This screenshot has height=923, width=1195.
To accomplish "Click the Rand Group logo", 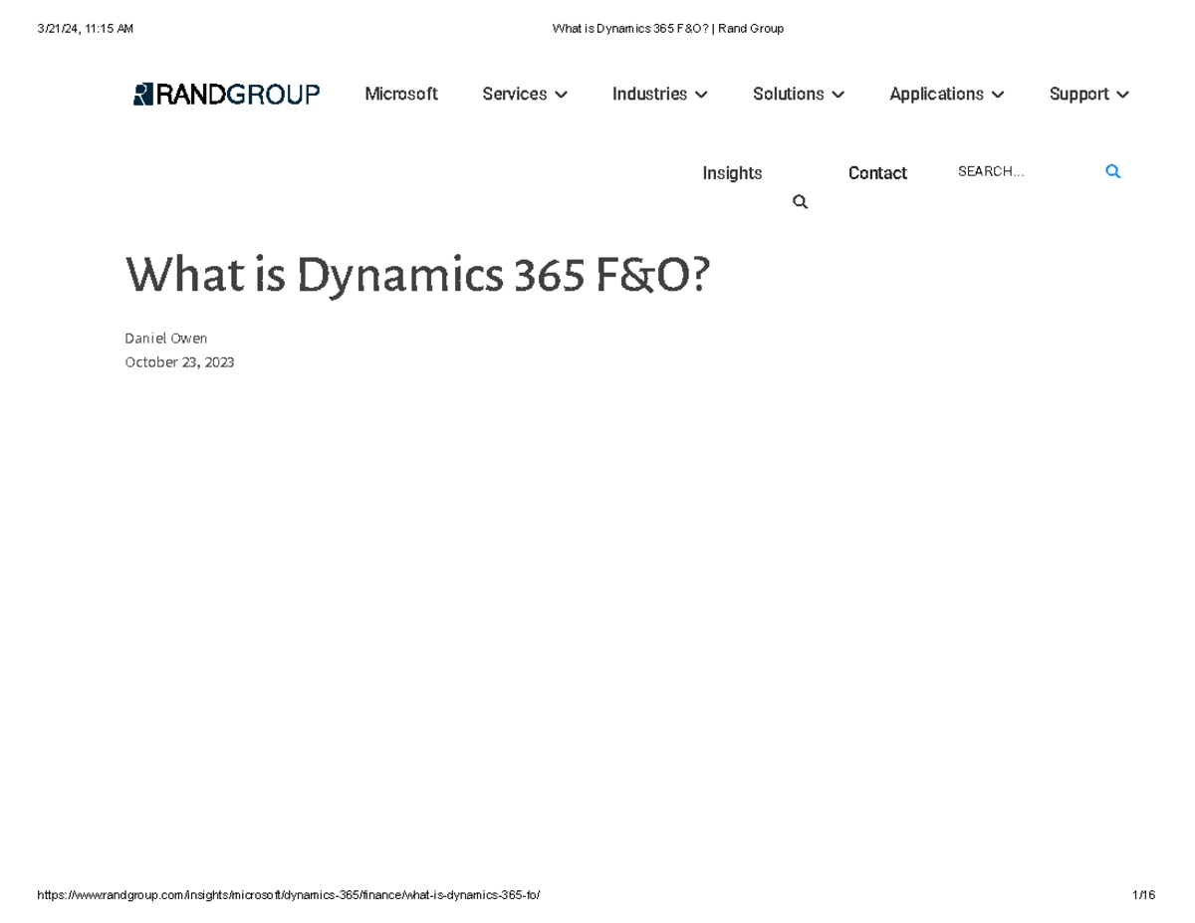I will [226, 94].
